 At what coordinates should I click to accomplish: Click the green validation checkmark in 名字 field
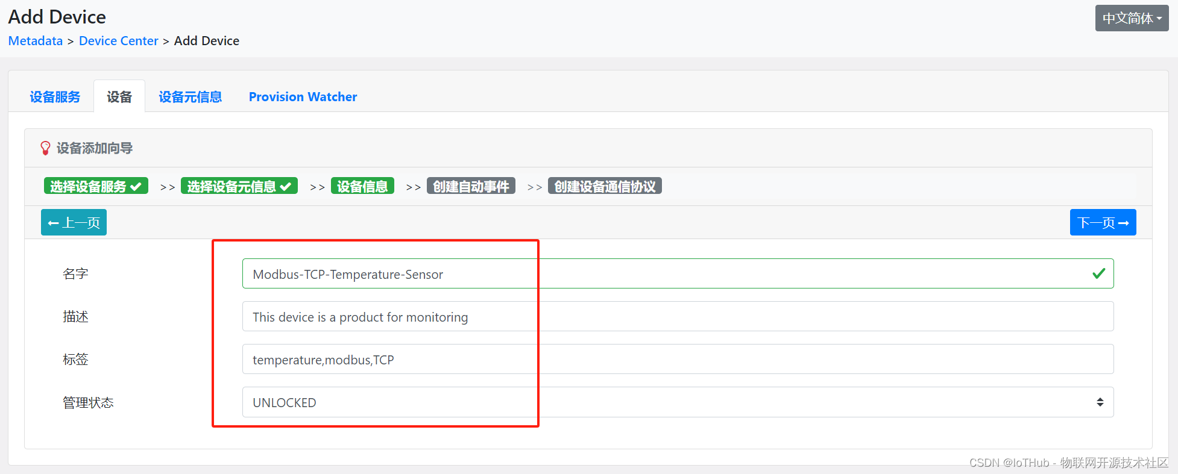coord(1099,273)
